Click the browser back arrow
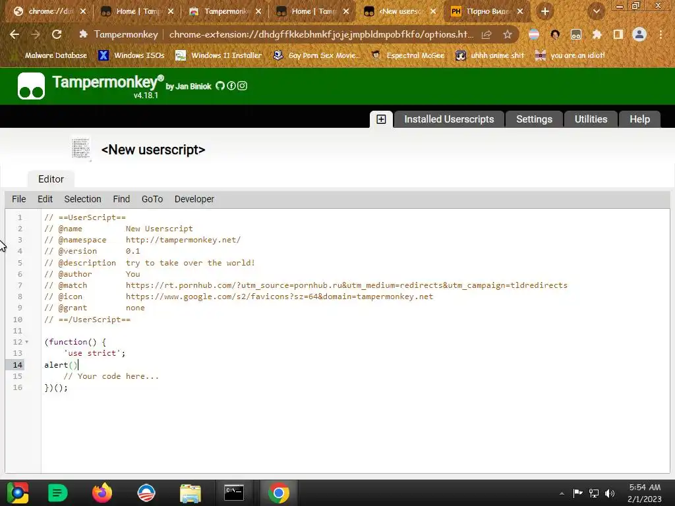The height and width of the screenshot is (506, 675). coord(15,34)
